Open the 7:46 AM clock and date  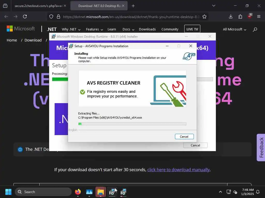tap(248, 192)
